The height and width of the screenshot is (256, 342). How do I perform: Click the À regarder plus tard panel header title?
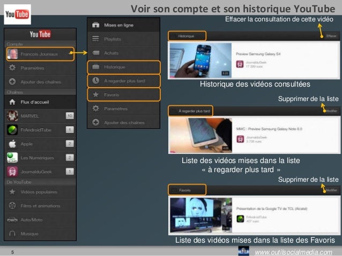click(195, 111)
